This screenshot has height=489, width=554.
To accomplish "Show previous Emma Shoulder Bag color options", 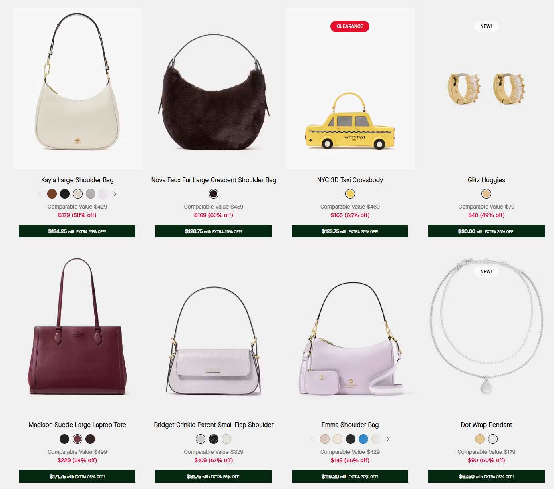I will pyautogui.click(x=312, y=439).
